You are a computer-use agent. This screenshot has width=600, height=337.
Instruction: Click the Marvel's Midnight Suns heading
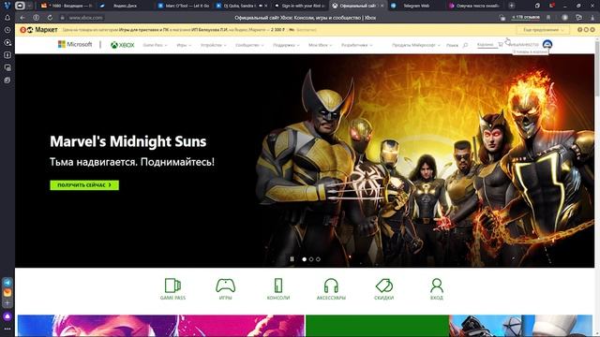[x=127, y=141]
